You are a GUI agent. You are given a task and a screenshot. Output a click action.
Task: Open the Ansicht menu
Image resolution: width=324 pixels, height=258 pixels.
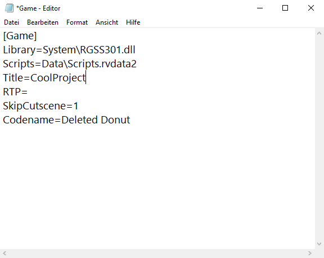pyautogui.click(x=107, y=22)
